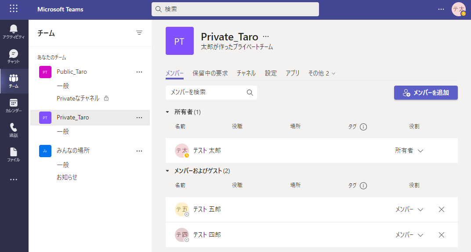Switch to the チャネル tab
471x252 pixels.
(246, 73)
